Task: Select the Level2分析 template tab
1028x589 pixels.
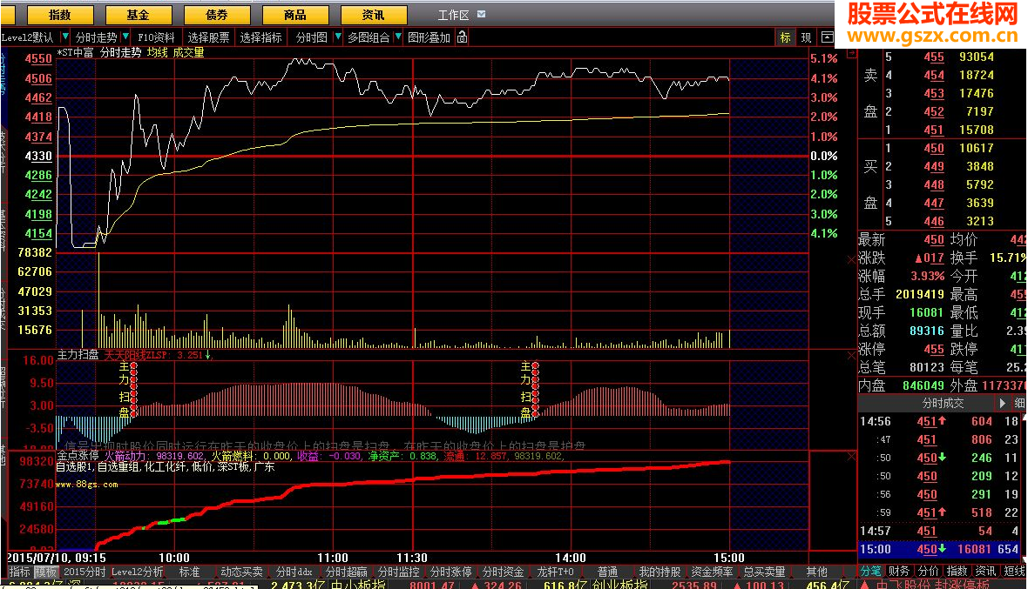Action: (137, 572)
